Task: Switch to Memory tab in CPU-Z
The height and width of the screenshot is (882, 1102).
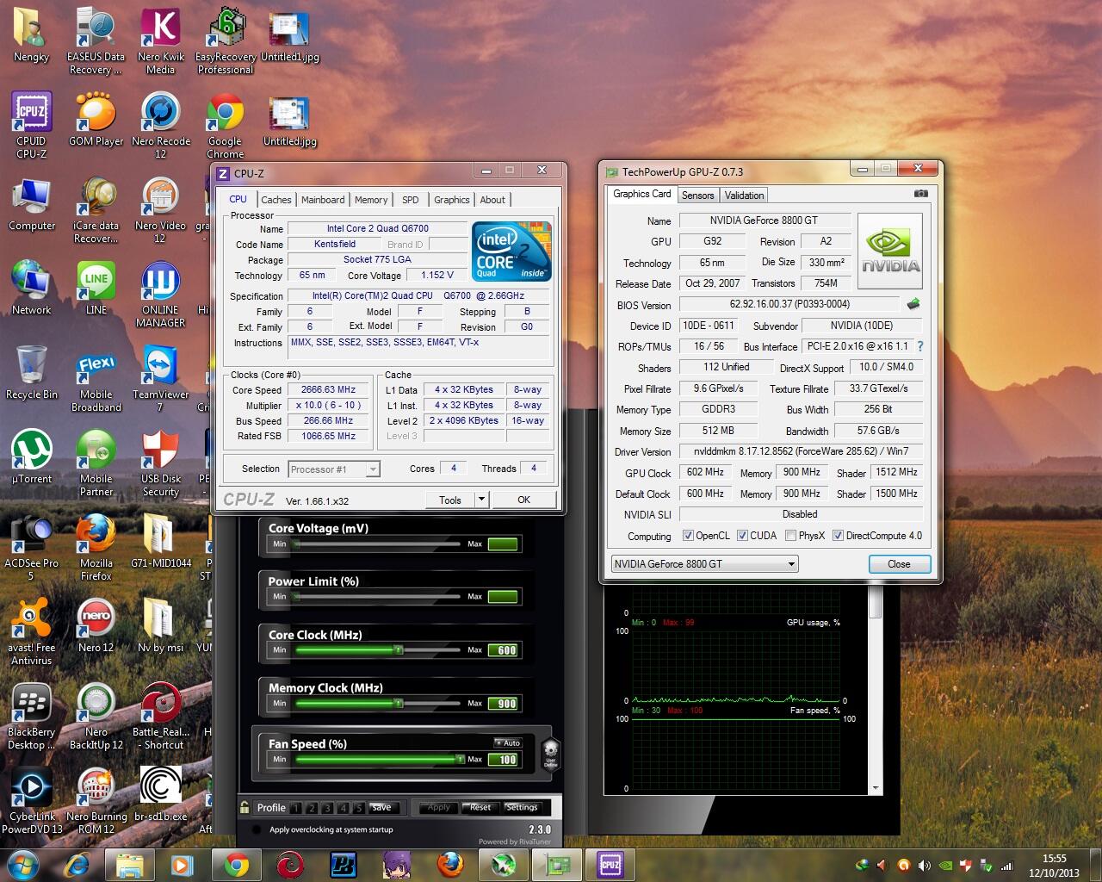Action: pos(371,200)
